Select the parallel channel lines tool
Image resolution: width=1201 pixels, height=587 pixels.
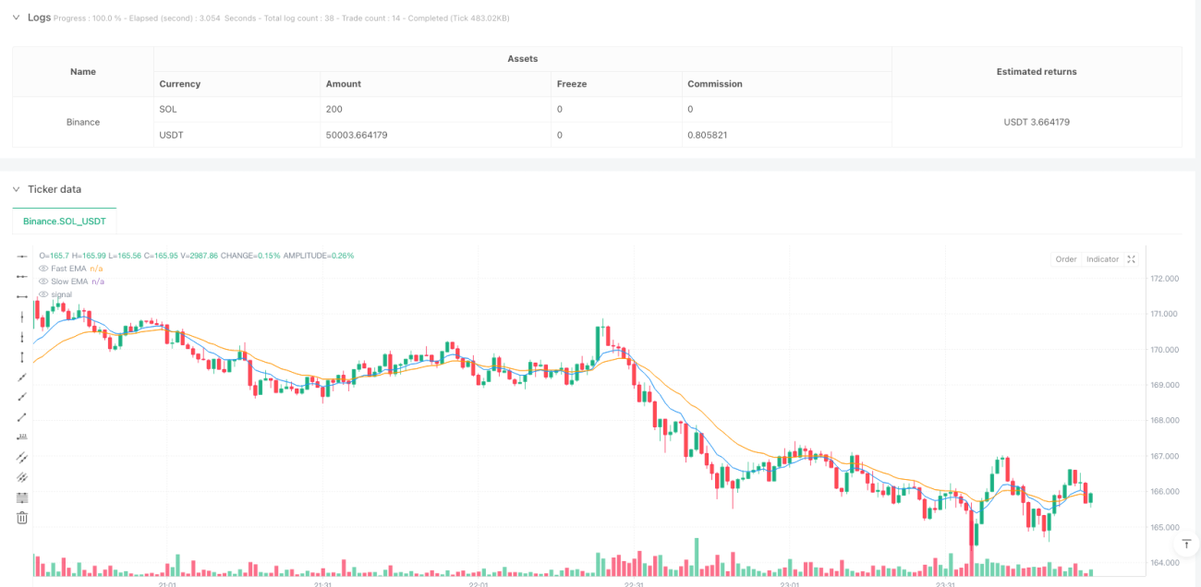22,458
